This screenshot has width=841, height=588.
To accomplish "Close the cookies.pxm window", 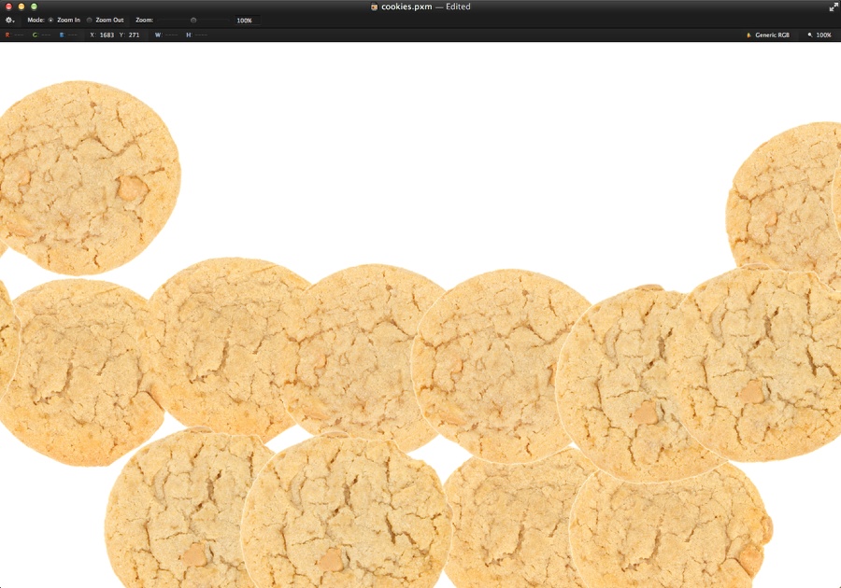I will pos(8,7).
